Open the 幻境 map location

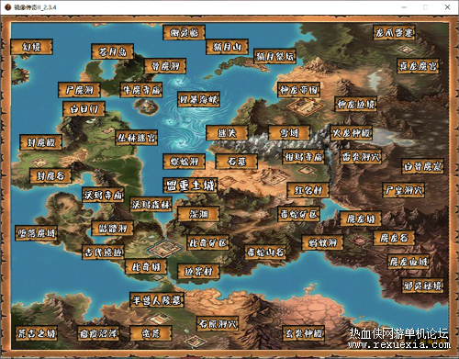pos(31,47)
